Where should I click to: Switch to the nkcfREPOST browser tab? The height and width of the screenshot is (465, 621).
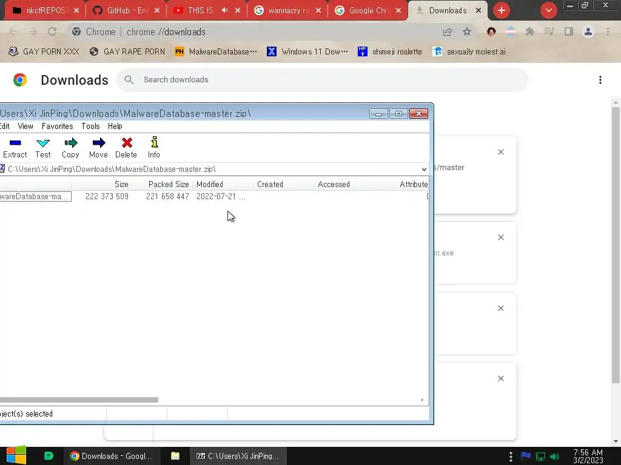coord(45,11)
